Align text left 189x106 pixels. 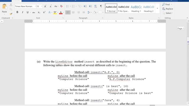coord(68,12)
